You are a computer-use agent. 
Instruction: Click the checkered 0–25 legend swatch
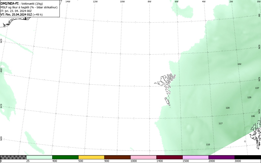(x=13, y=157)
